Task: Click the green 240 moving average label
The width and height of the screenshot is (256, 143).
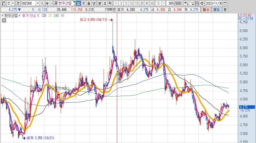Action: pyautogui.click(x=56, y=15)
